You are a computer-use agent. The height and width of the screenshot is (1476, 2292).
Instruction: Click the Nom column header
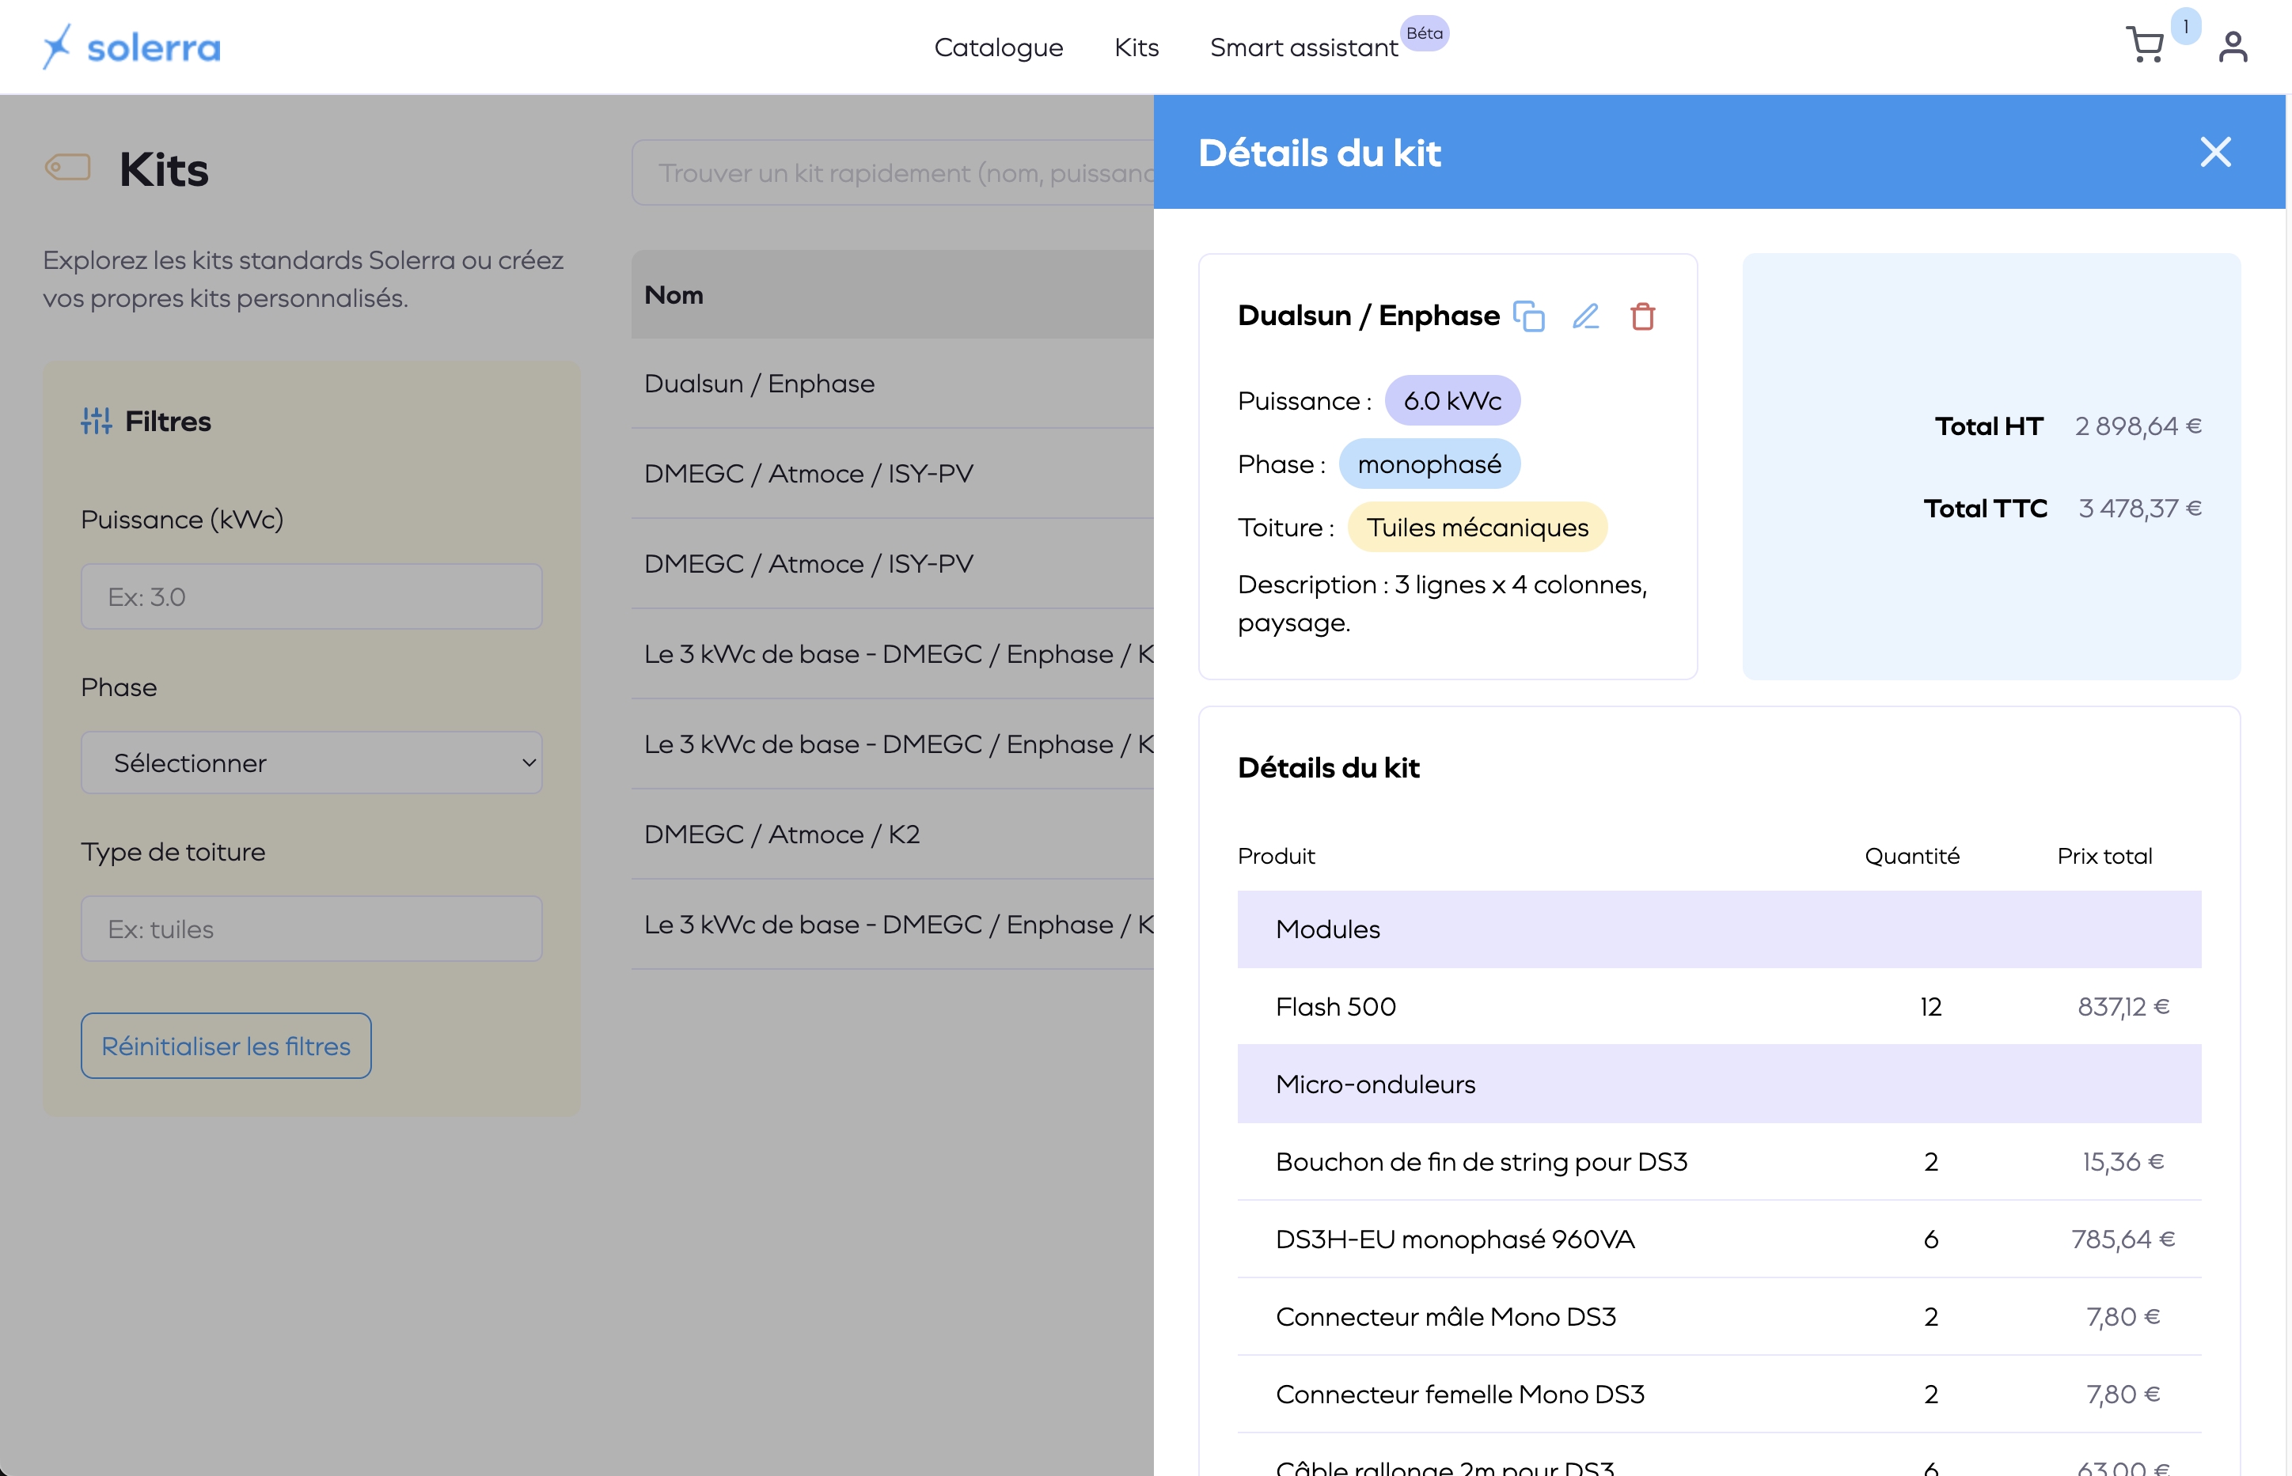coord(674,295)
